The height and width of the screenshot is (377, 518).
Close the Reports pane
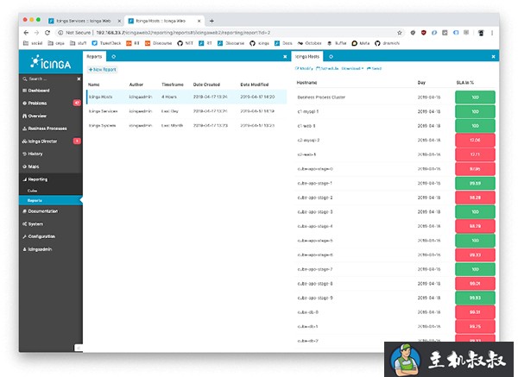click(x=285, y=57)
